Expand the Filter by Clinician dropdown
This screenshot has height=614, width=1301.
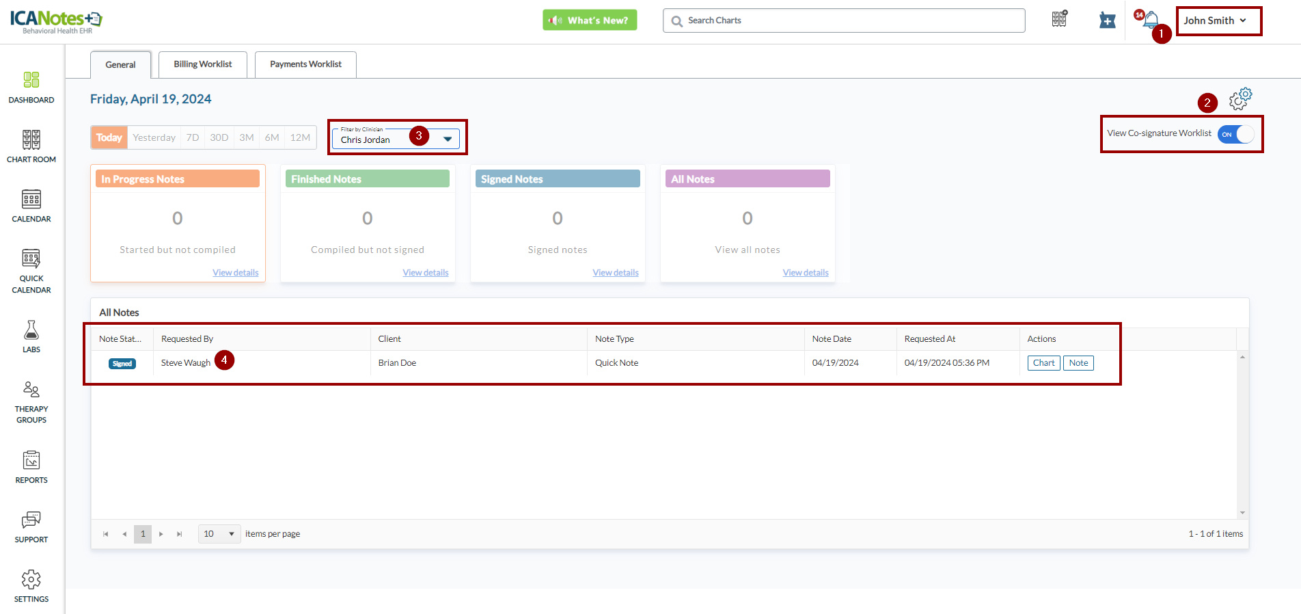(x=448, y=139)
